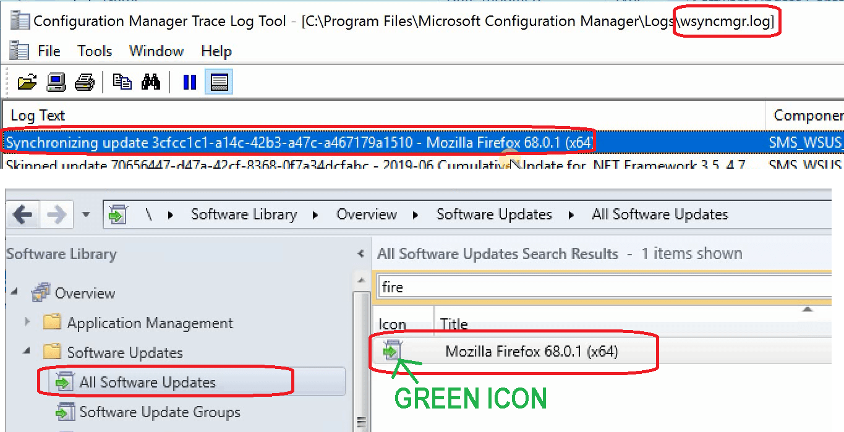Open the Tools menu
This screenshot has width=844, height=432.
94,51
